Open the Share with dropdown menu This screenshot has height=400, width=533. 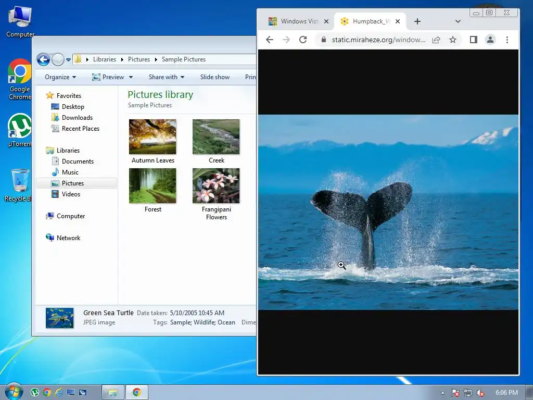coord(167,77)
